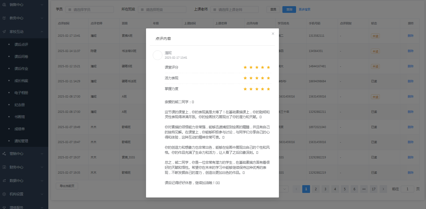Click the 重置 button
Image resolution: width=426 pixels, height=209 pixels.
coord(273,9)
